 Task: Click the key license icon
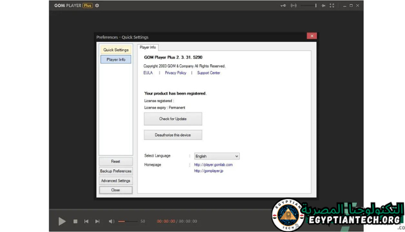[x=283, y=6]
